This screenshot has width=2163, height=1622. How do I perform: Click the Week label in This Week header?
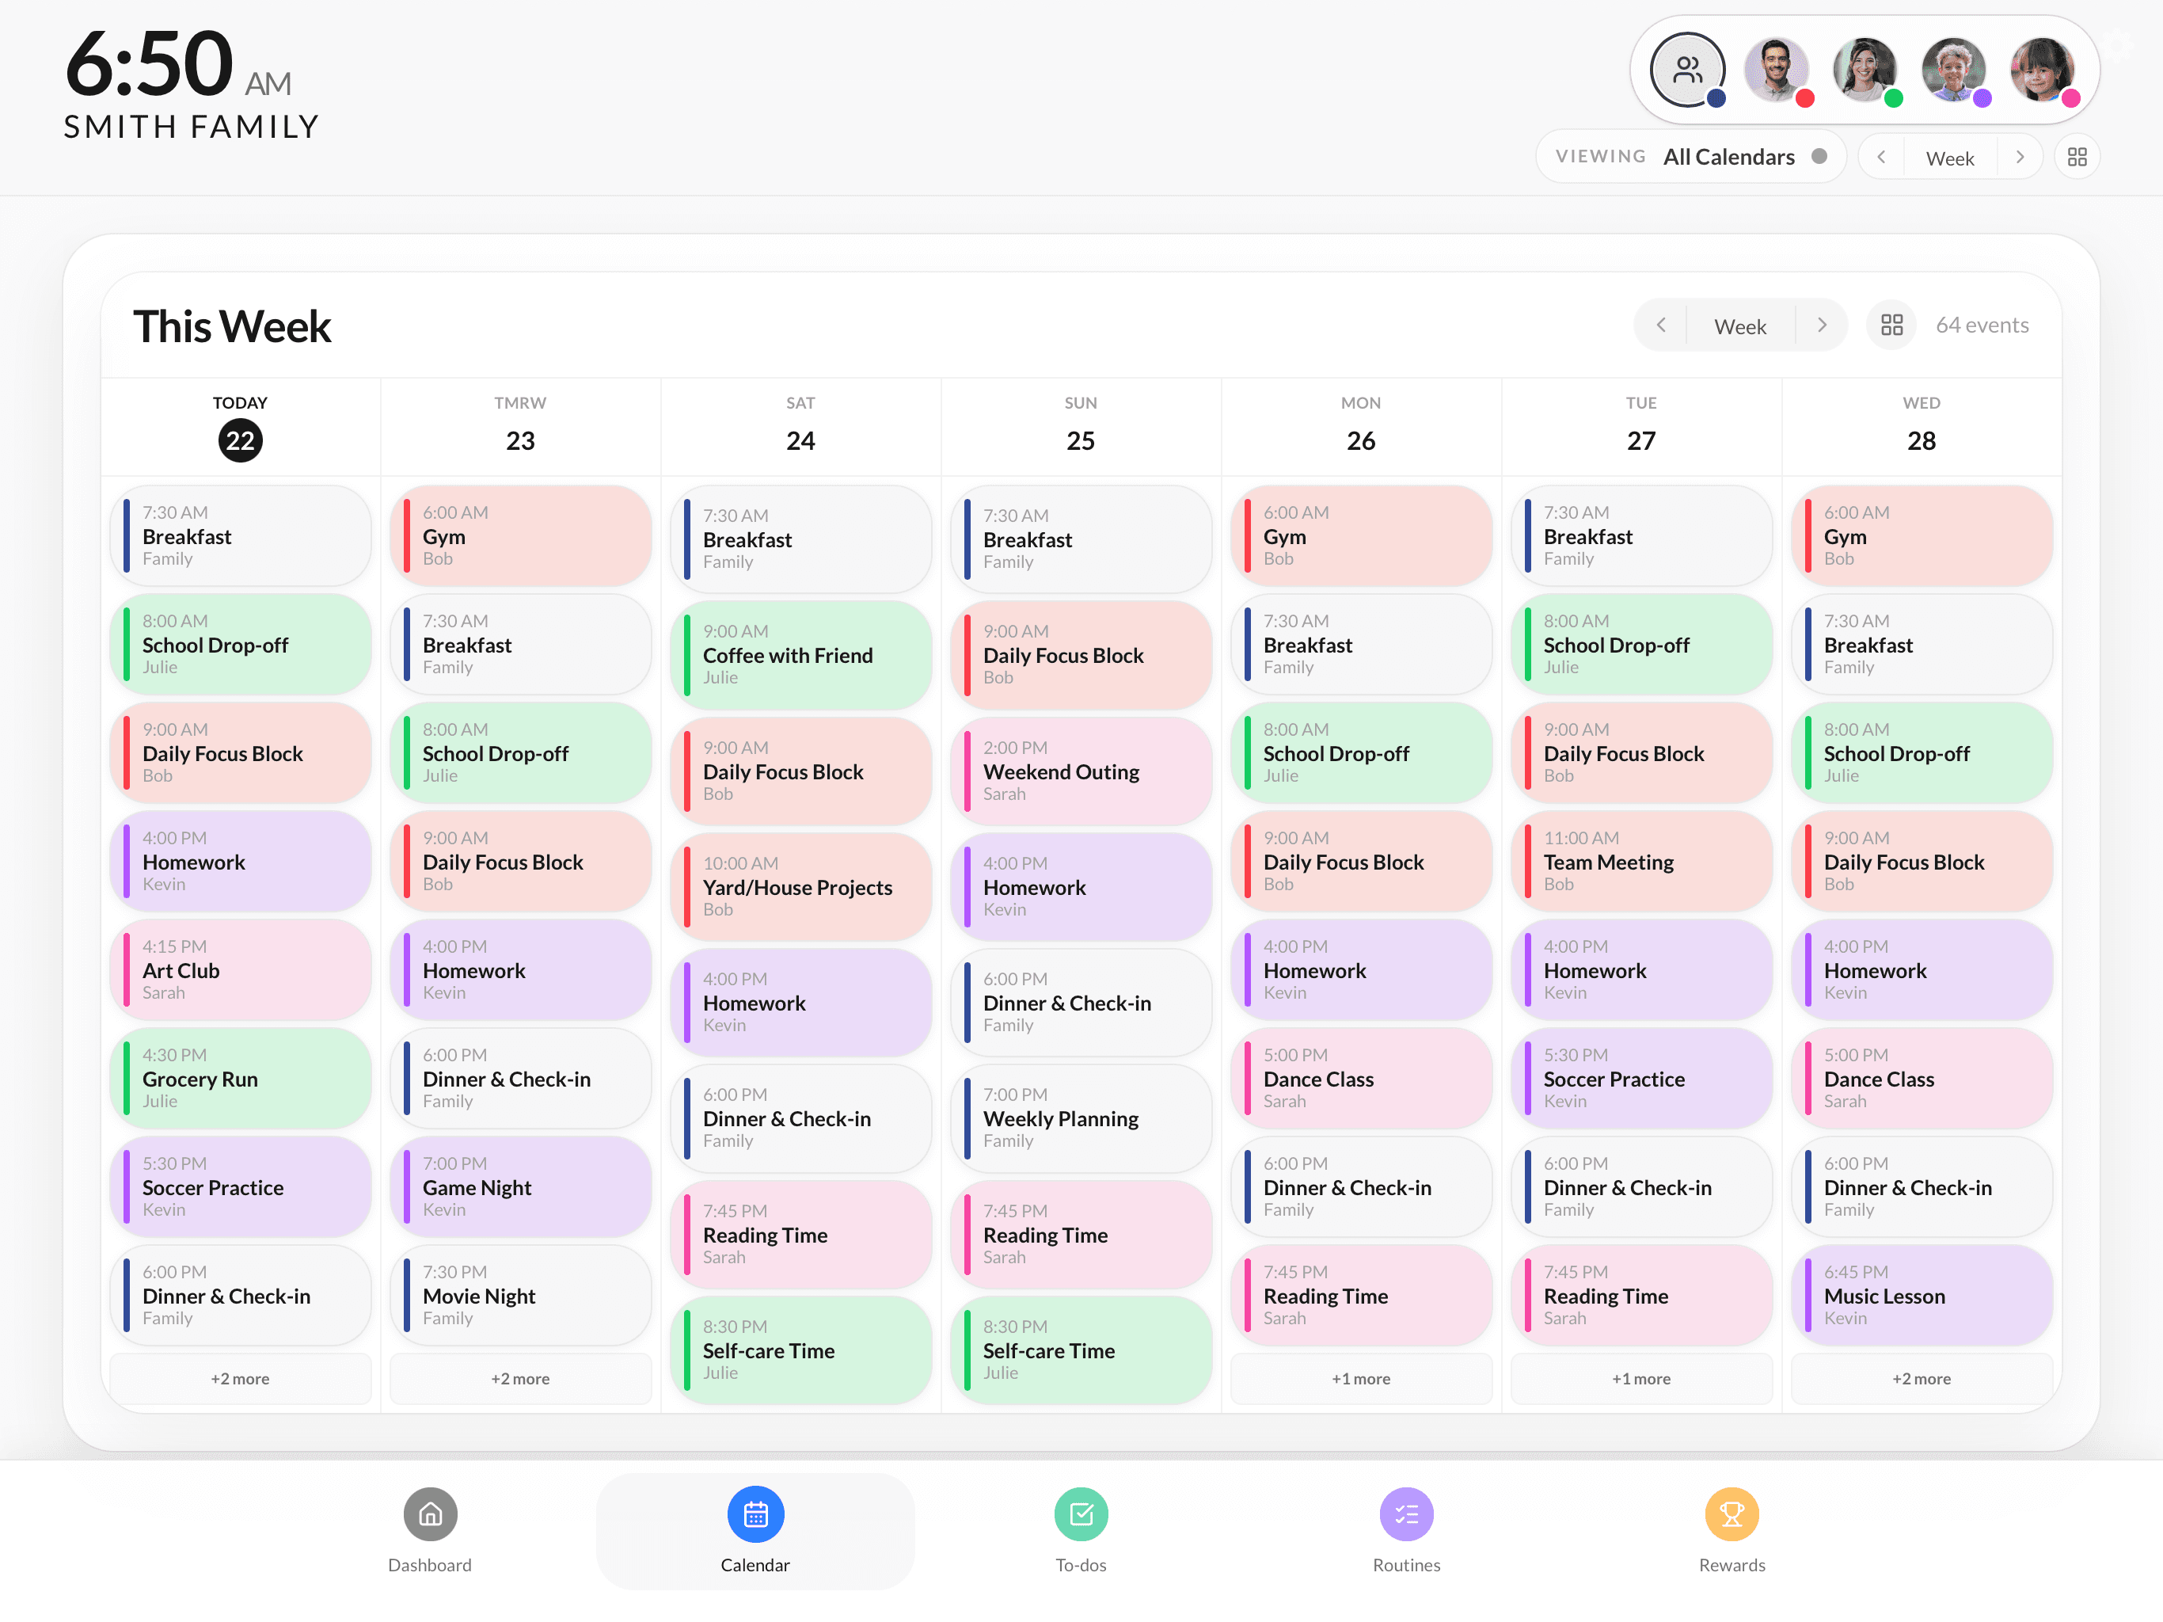1739,326
